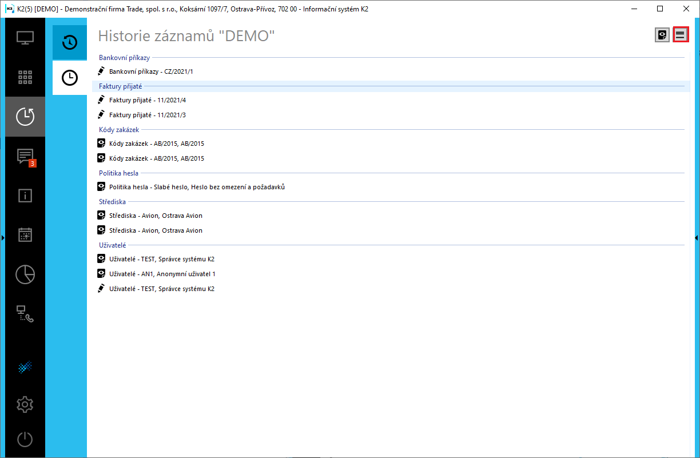Open the messages icon with badge 3
This screenshot has width=700, height=458.
pos(25,157)
